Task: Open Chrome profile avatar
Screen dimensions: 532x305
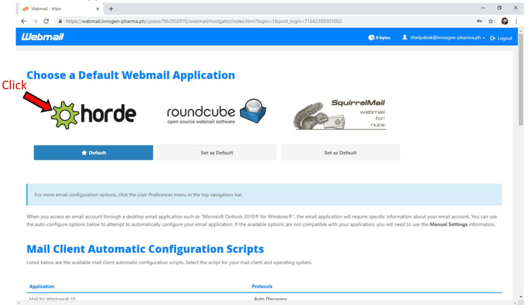Action: point(504,21)
